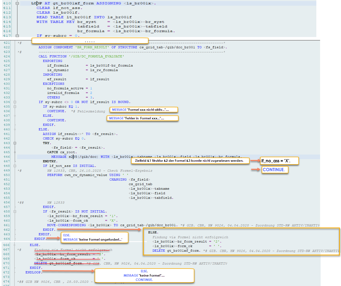This screenshot has height=286, width=341.
Task: Collapse the fs_result IF fold on line 458
Action: point(15,211)
